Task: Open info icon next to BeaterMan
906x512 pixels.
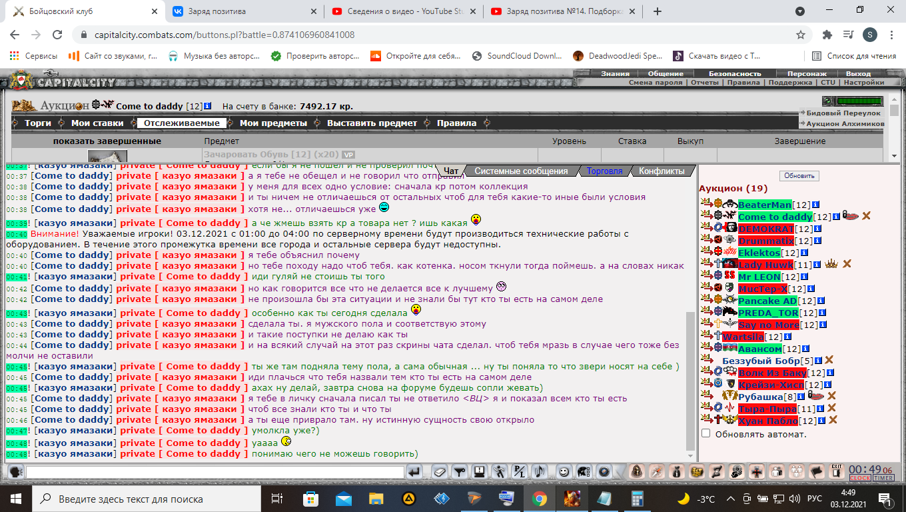Action: (x=815, y=205)
